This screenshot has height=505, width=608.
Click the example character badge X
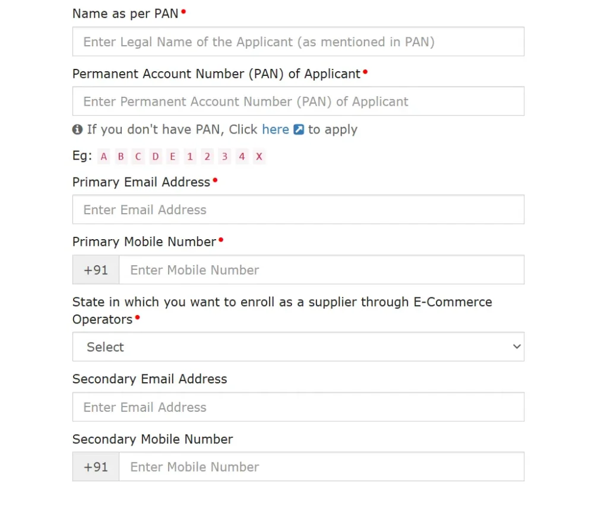coord(259,156)
